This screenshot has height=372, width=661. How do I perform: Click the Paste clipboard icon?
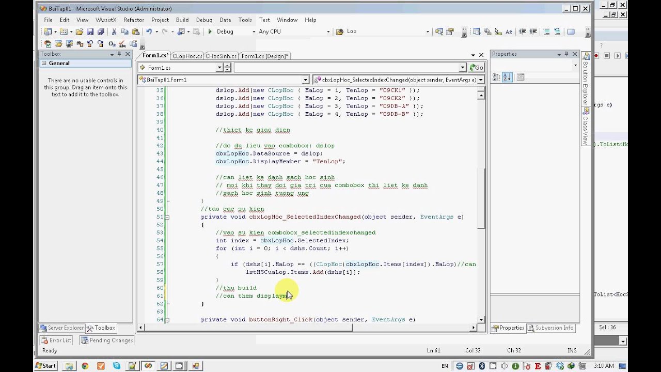click(135, 32)
